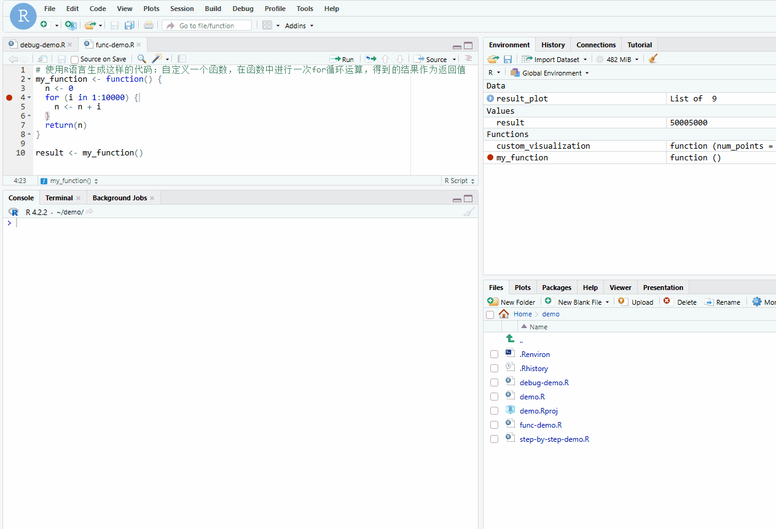The image size is (776, 529).
Task: Click the save icon in editor toolbar
Action: 61,59
